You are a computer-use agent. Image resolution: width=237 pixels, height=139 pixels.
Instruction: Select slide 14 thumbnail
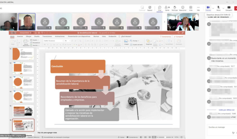coord(23,96)
